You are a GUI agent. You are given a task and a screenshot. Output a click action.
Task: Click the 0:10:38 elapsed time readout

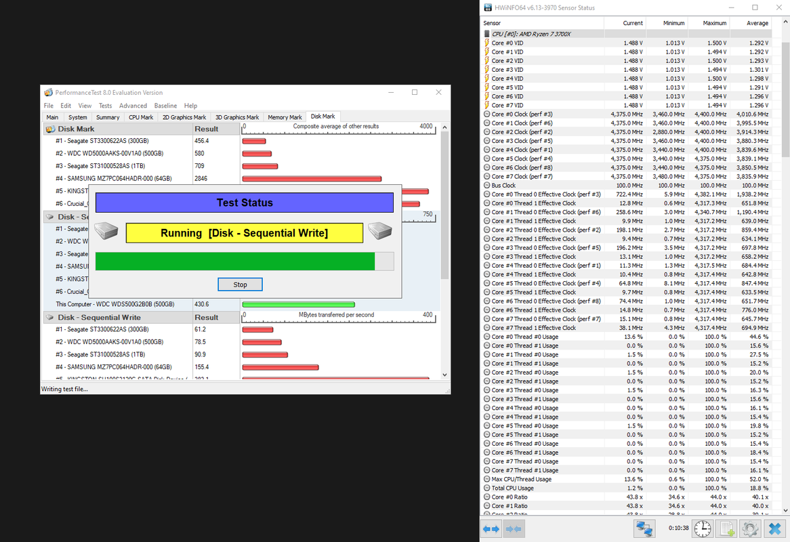click(678, 528)
